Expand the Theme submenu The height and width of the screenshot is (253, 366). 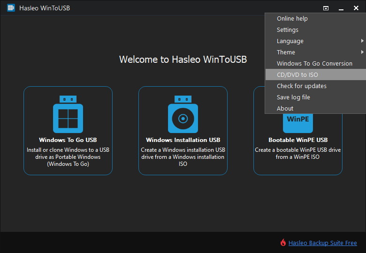[316, 52]
